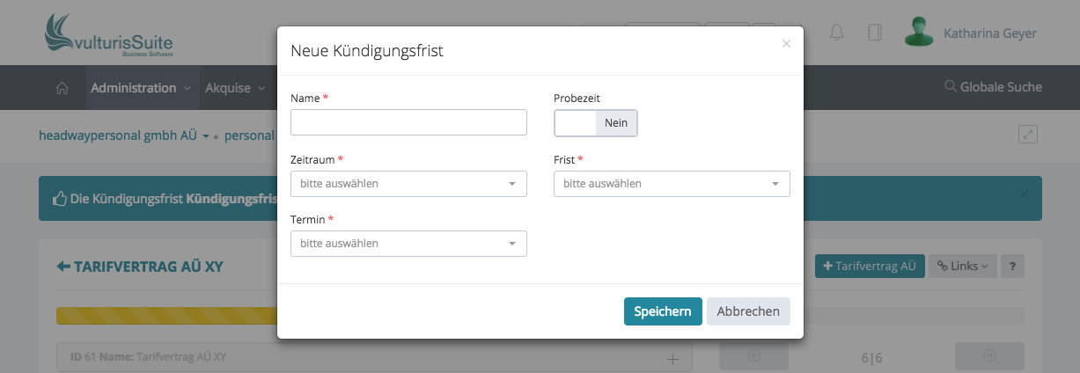Close the Neue Kündigungsfrist dialog with X
Viewport: 1080px width, 373px height.
pos(786,43)
